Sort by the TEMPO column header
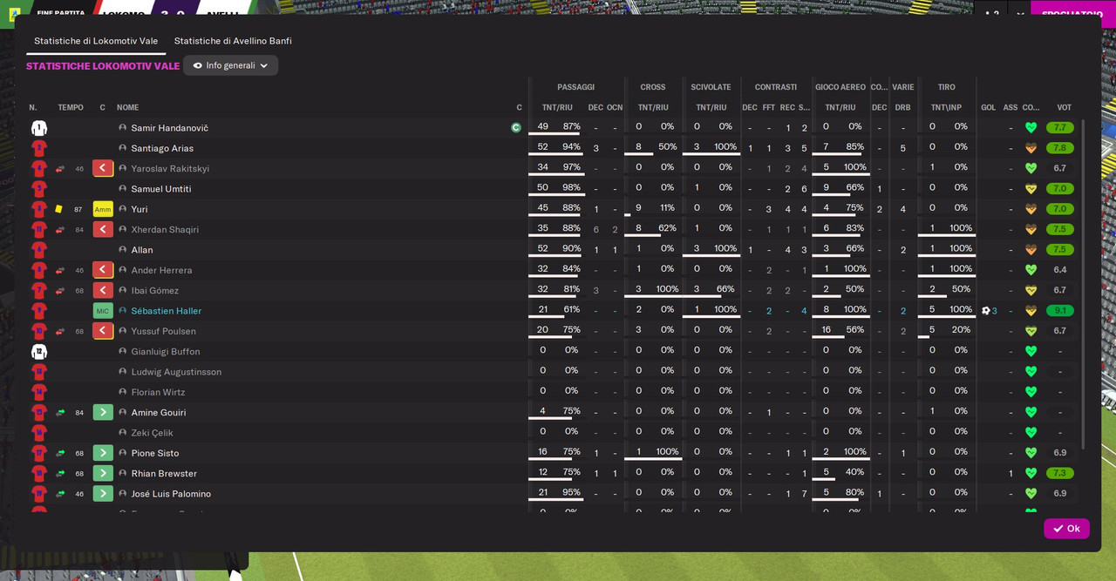The height and width of the screenshot is (581, 1116). 71,108
